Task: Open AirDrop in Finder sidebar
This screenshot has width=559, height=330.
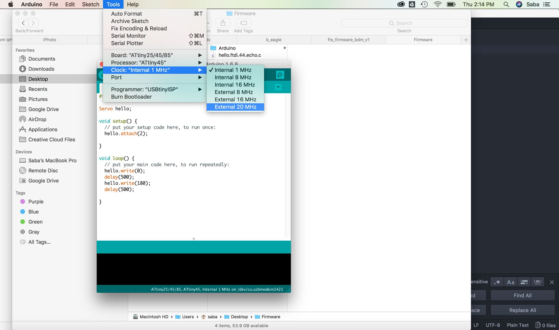Action: pos(37,119)
